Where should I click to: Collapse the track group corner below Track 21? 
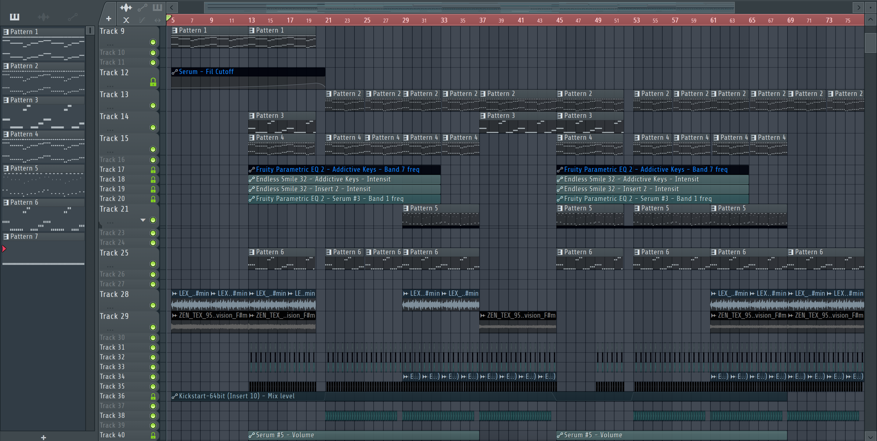[x=100, y=225]
